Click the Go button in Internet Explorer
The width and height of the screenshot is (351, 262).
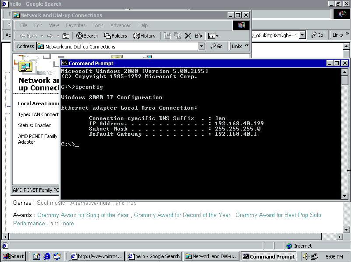coord(317,35)
